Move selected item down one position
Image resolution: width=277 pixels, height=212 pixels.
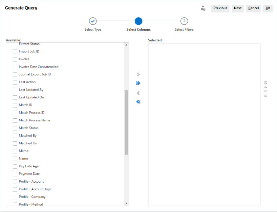coord(265,91)
